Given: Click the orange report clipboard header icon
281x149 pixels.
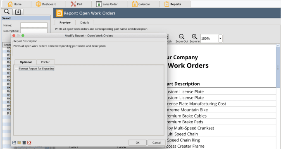Looking at the screenshot, I should pyautogui.click(x=60, y=13).
